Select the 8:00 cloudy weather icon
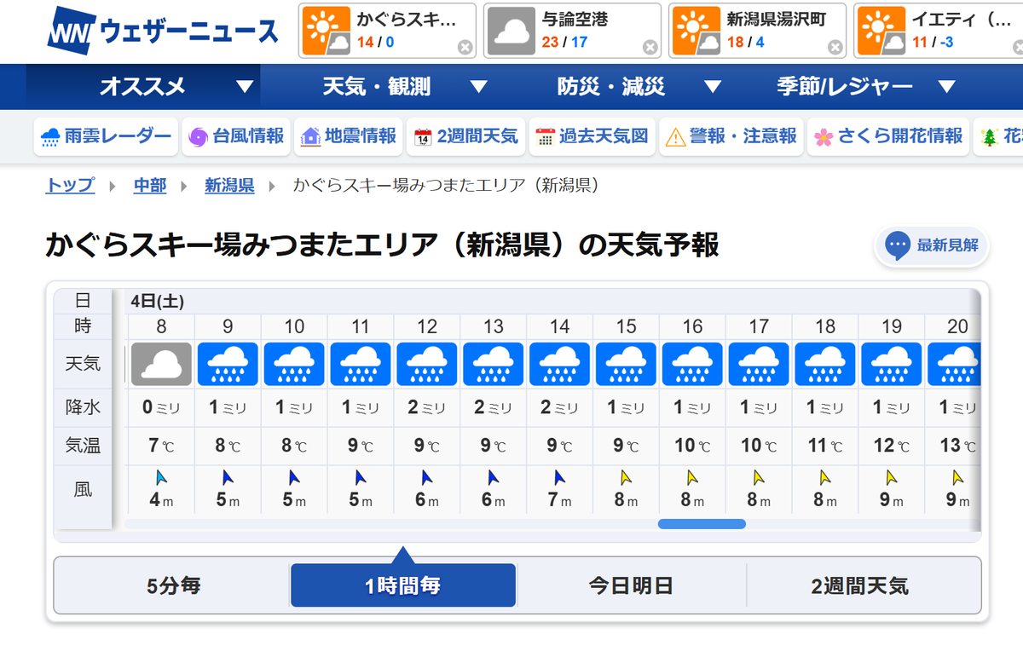1023x651 pixels. (x=160, y=364)
